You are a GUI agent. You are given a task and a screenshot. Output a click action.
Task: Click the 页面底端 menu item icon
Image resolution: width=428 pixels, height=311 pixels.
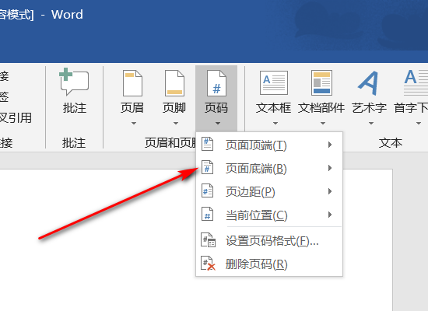pos(207,167)
